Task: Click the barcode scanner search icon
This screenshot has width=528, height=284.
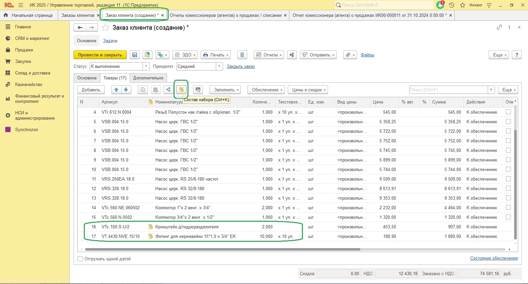Action: pyautogui.click(x=198, y=90)
